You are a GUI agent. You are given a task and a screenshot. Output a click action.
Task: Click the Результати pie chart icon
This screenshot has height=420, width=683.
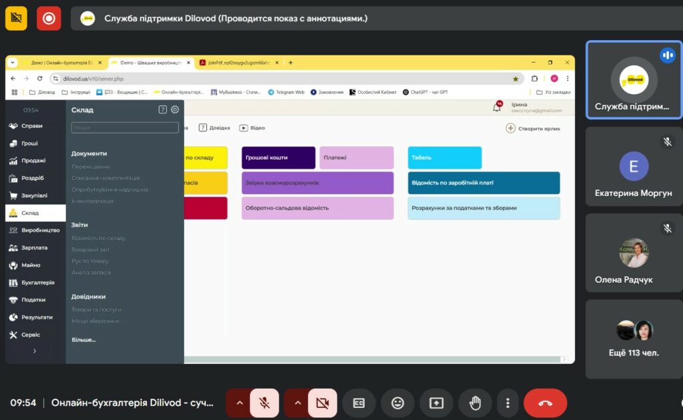[x=13, y=317]
